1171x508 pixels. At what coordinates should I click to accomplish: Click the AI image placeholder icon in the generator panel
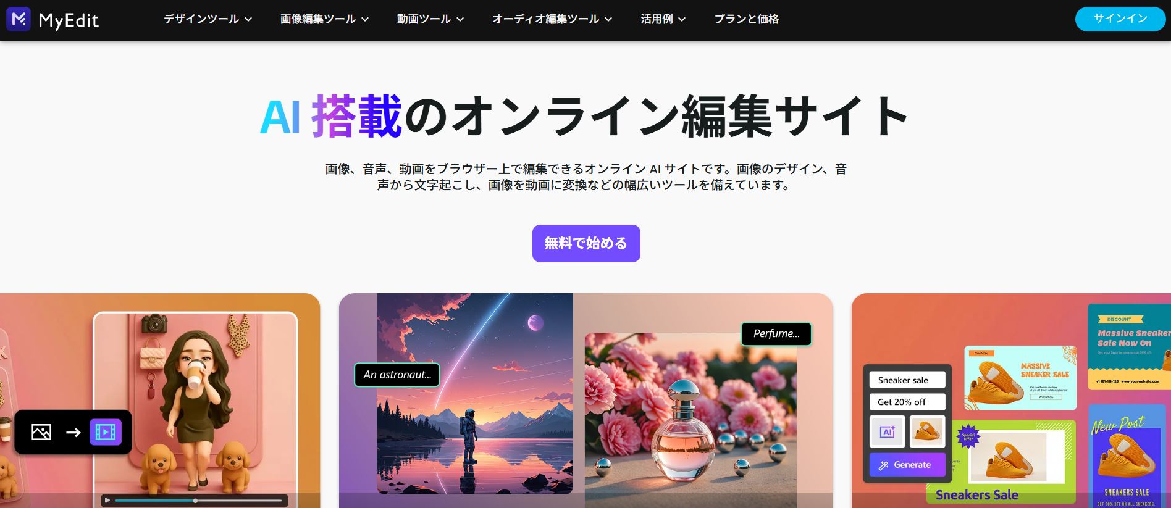(x=888, y=431)
